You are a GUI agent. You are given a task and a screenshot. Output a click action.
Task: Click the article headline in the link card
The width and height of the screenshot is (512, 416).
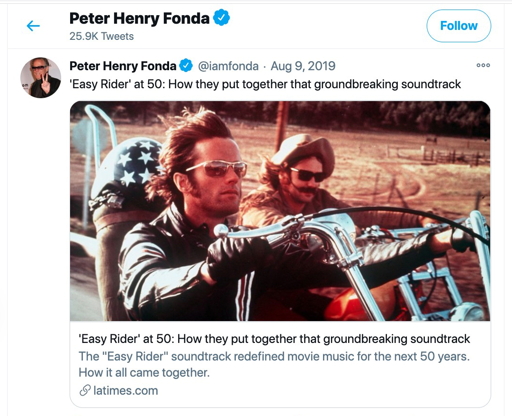click(274, 339)
